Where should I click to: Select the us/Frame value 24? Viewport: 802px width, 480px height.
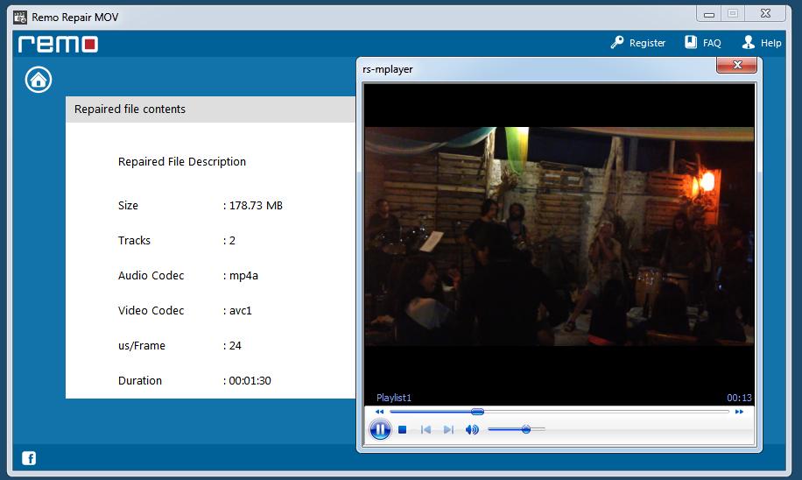tap(235, 346)
